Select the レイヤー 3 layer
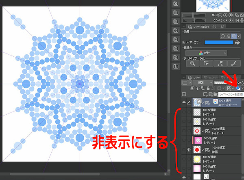The width and height of the screenshot is (244, 180). (x=216, y=140)
